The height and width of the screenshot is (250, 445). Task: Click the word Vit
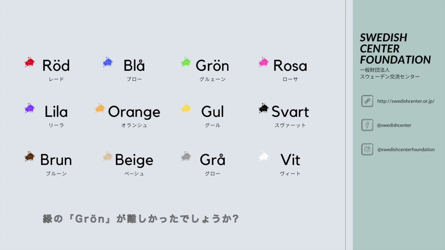(290, 160)
